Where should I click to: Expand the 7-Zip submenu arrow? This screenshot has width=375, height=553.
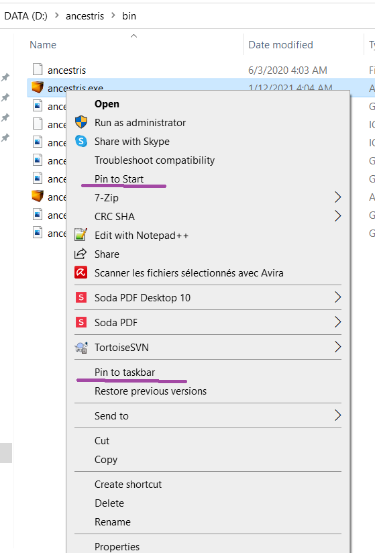pos(337,197)
